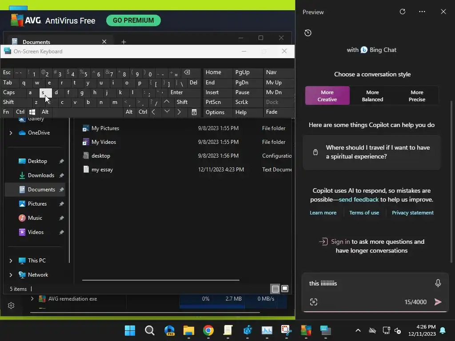
Task: Click the left arrow key on keyboard
Action: (153, 112)
